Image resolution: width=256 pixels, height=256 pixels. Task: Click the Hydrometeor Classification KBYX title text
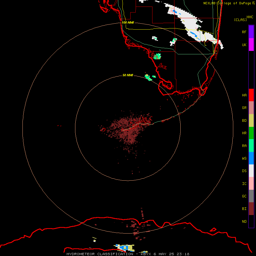coord(128,254)
